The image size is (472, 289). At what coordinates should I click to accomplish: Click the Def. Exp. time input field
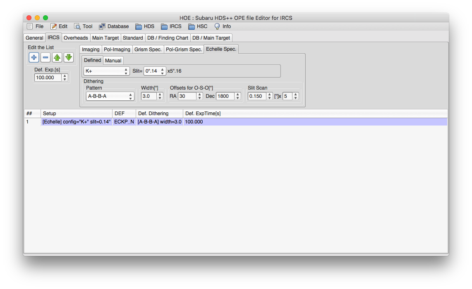tap(48, 78)
